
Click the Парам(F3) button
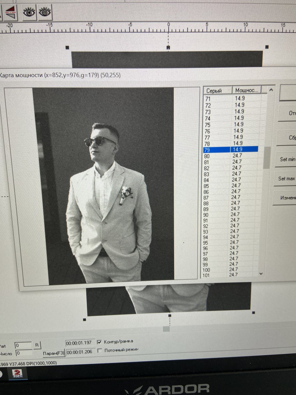click(x=54, y=353)
